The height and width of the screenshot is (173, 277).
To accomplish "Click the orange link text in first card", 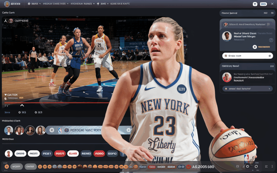I will click(264, 47).
